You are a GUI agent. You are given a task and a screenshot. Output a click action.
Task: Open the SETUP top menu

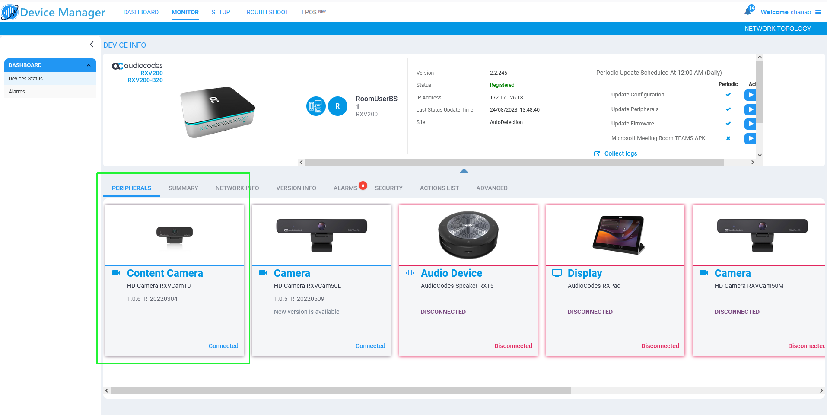coord(221,12)
